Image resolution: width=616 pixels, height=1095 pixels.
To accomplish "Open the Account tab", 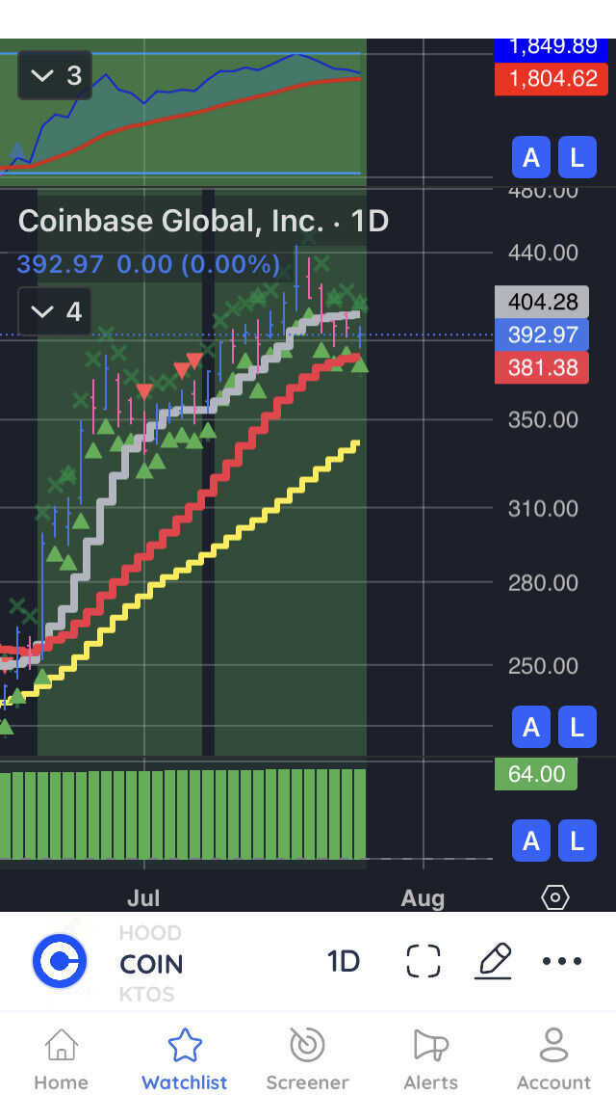I will point(553,1058).
